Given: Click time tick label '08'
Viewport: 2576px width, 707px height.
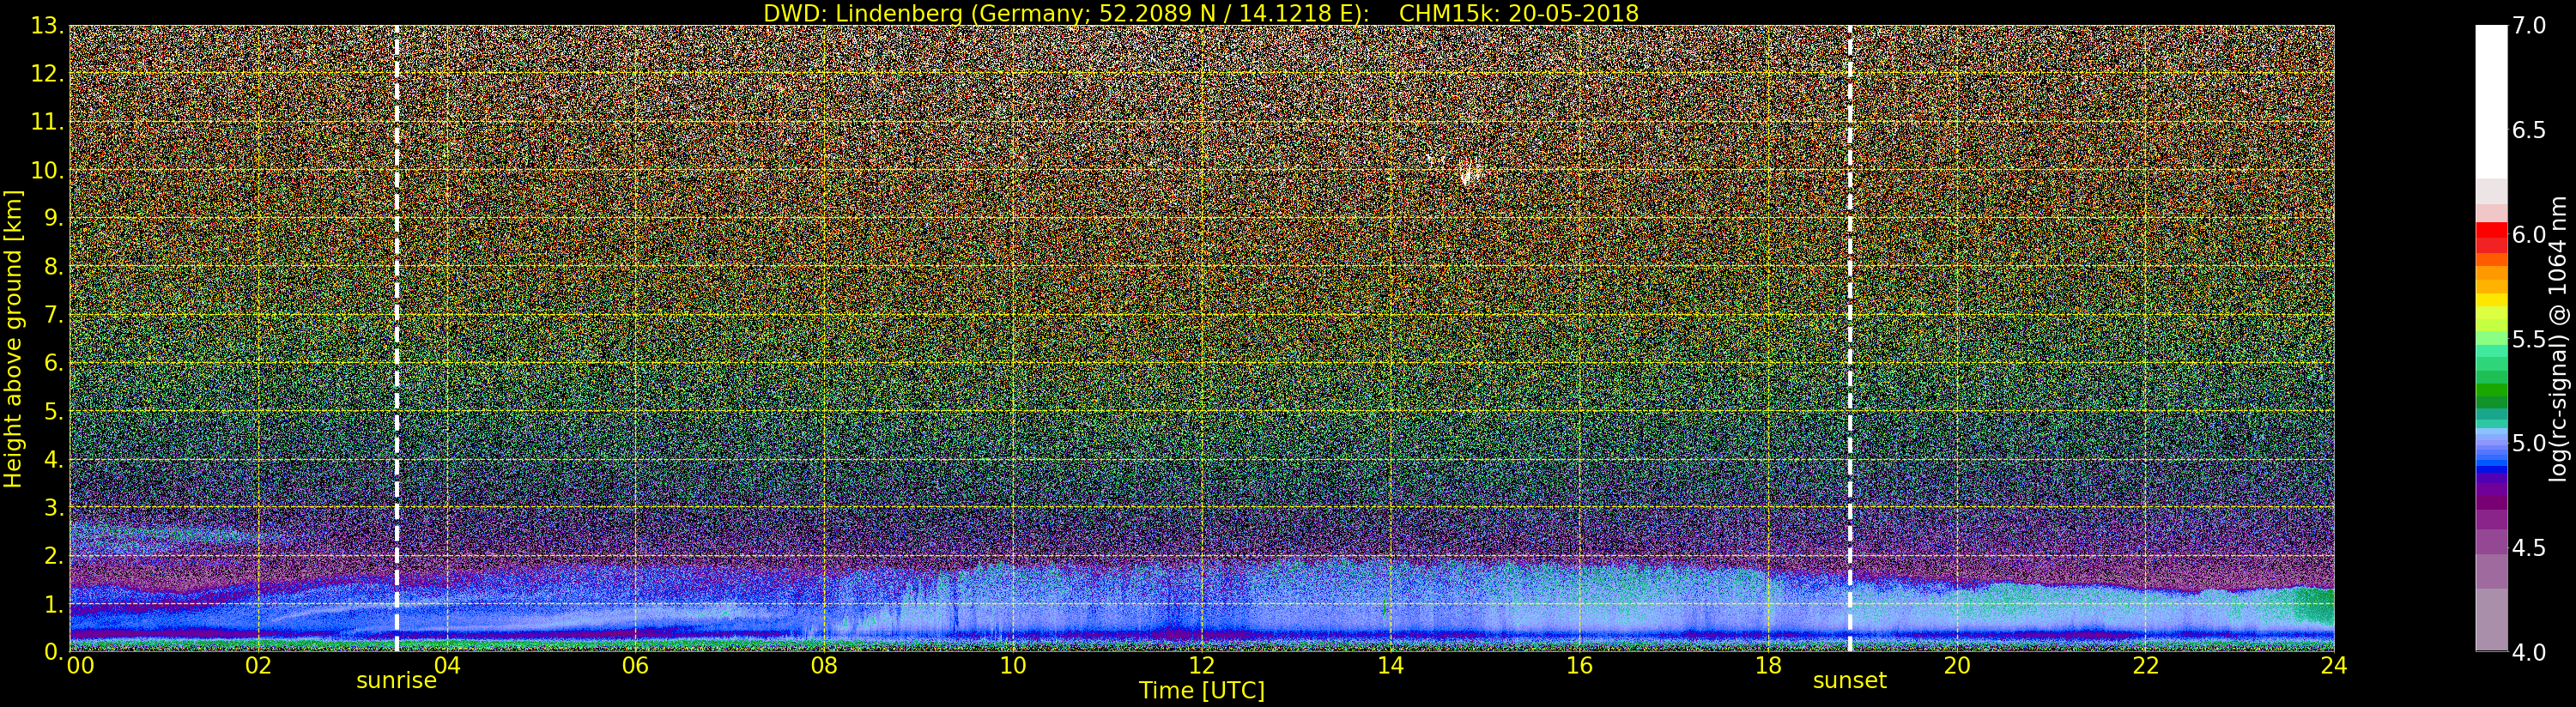Looking at the screenshot, I should click(824, 666).
